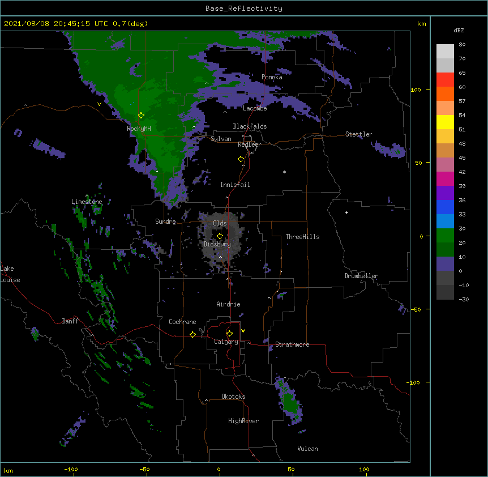This screenshot has height=477, width=488.
Task: Select the yellow 54 dBZ legend swatch
Action: tap(445, 122)
